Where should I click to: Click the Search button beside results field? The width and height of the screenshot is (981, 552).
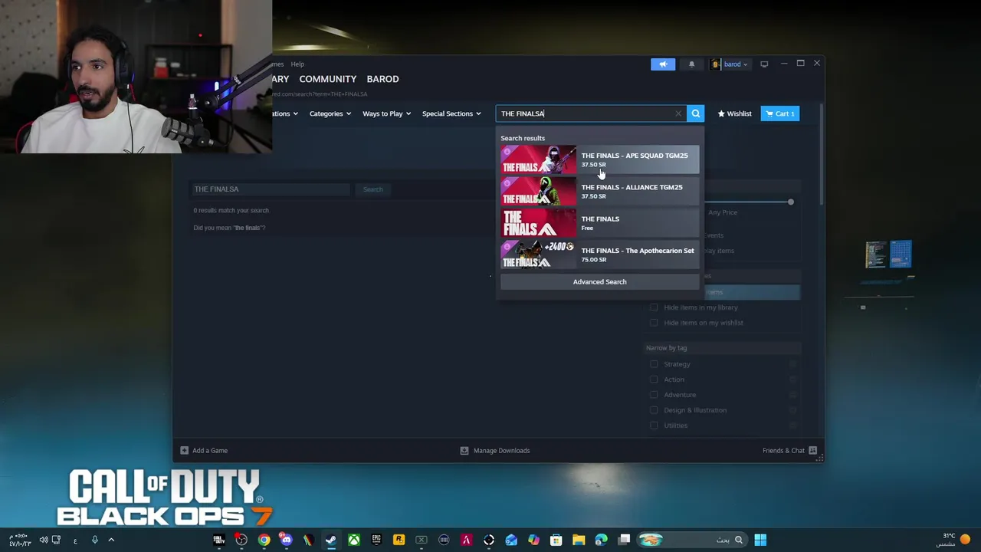(372, 189)
